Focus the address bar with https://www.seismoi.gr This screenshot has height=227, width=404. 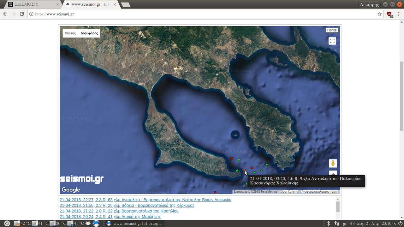(x=205, y=14)
